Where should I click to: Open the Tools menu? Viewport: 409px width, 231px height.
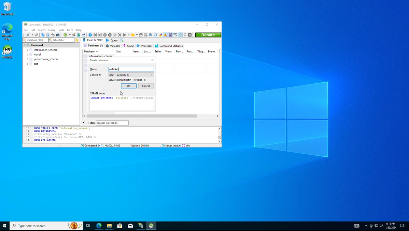coord(61,30)
